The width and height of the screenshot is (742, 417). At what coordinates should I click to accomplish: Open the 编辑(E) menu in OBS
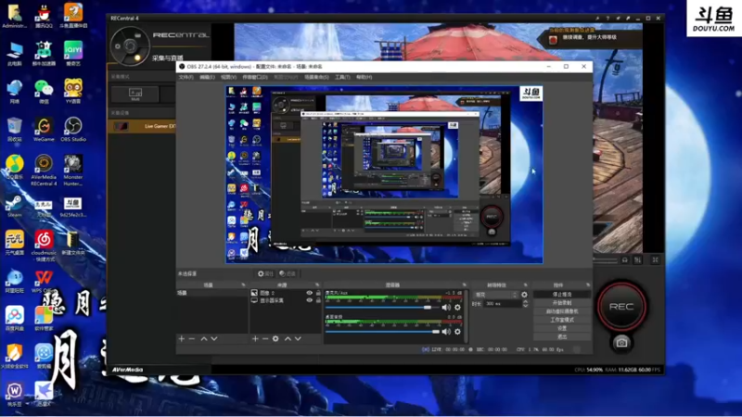pyautogui.click(x=207, y=77)
